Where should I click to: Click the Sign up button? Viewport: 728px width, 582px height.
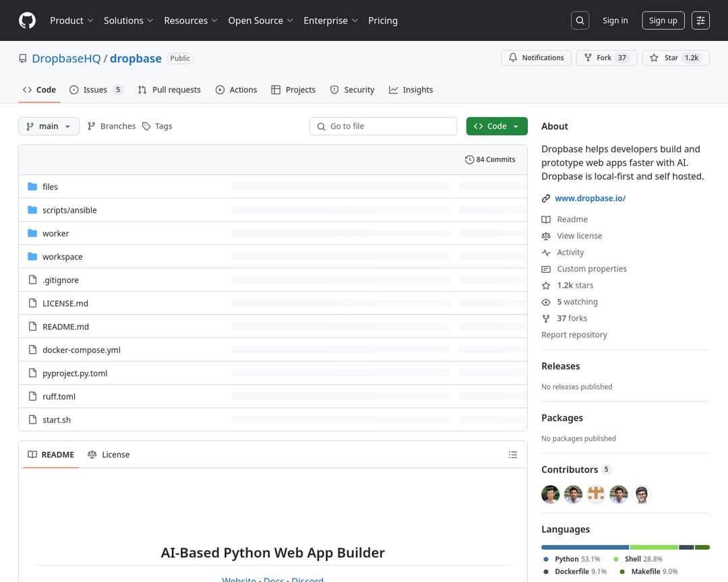[x=663, y=20]
